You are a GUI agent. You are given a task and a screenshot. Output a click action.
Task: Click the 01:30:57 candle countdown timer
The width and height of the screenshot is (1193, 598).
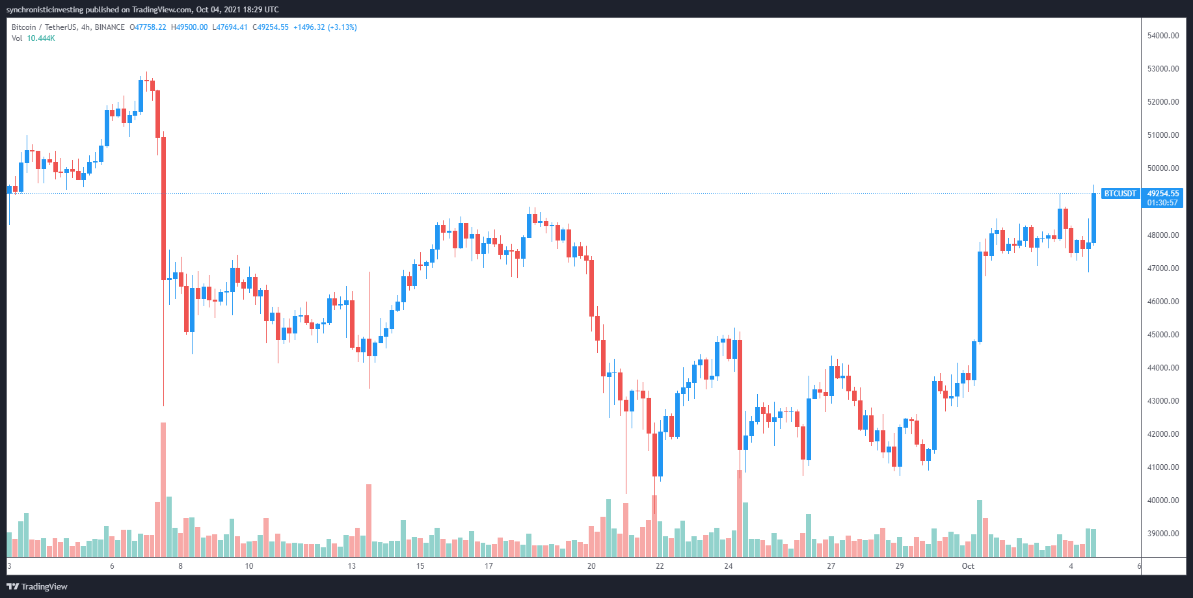[x=1162, y=203]
